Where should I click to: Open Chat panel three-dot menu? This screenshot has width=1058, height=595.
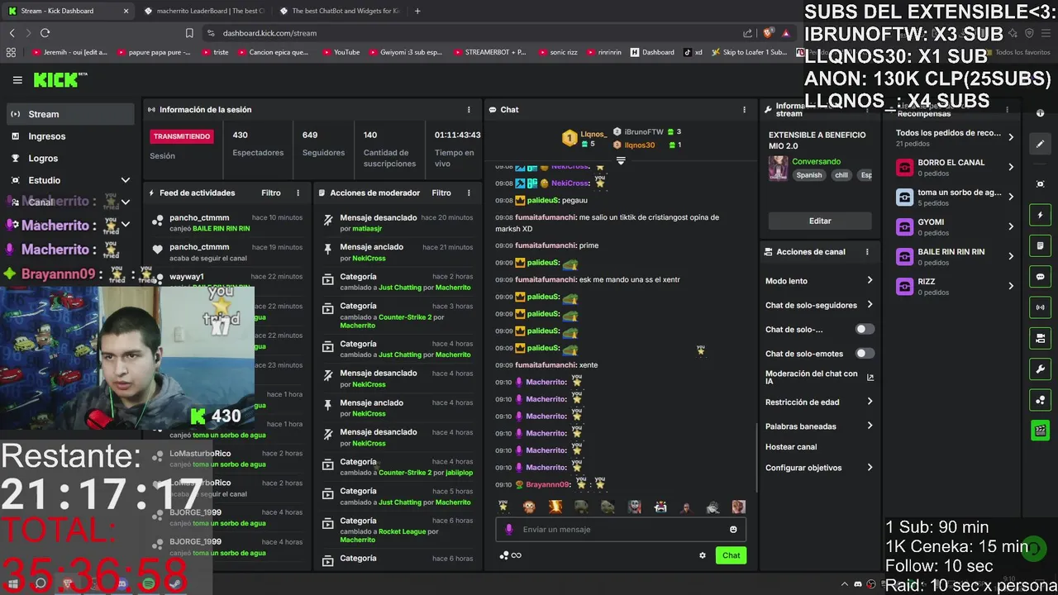(744, 109)
